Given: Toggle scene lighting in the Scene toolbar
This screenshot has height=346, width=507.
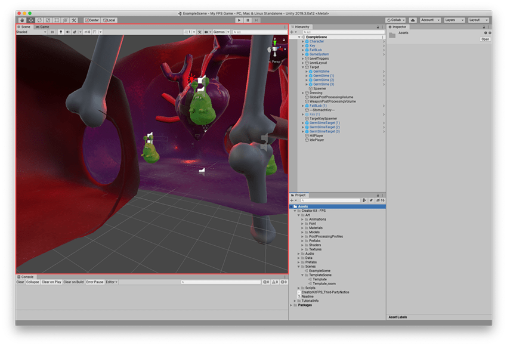Looking at the screenshot, I should [61, 32].
